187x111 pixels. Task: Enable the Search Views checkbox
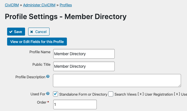(111, 94)
